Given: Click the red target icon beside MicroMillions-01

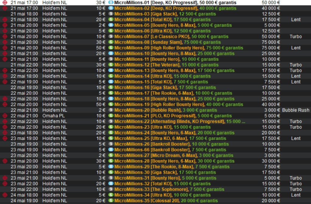Looking at the screenshot, I should click(x=5, y=2).
